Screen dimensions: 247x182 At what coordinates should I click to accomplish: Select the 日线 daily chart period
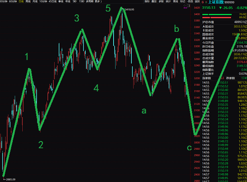21,2
